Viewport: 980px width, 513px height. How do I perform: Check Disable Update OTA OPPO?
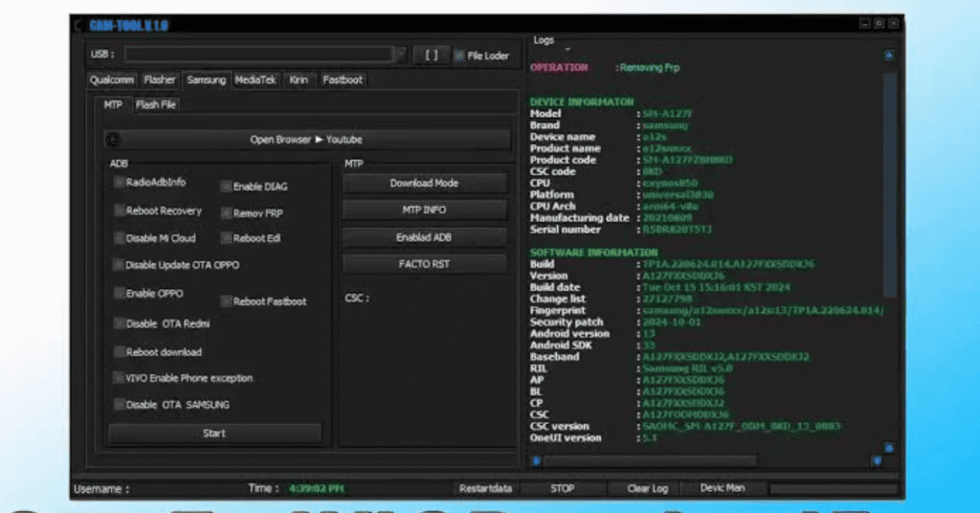tap(118, 265)
